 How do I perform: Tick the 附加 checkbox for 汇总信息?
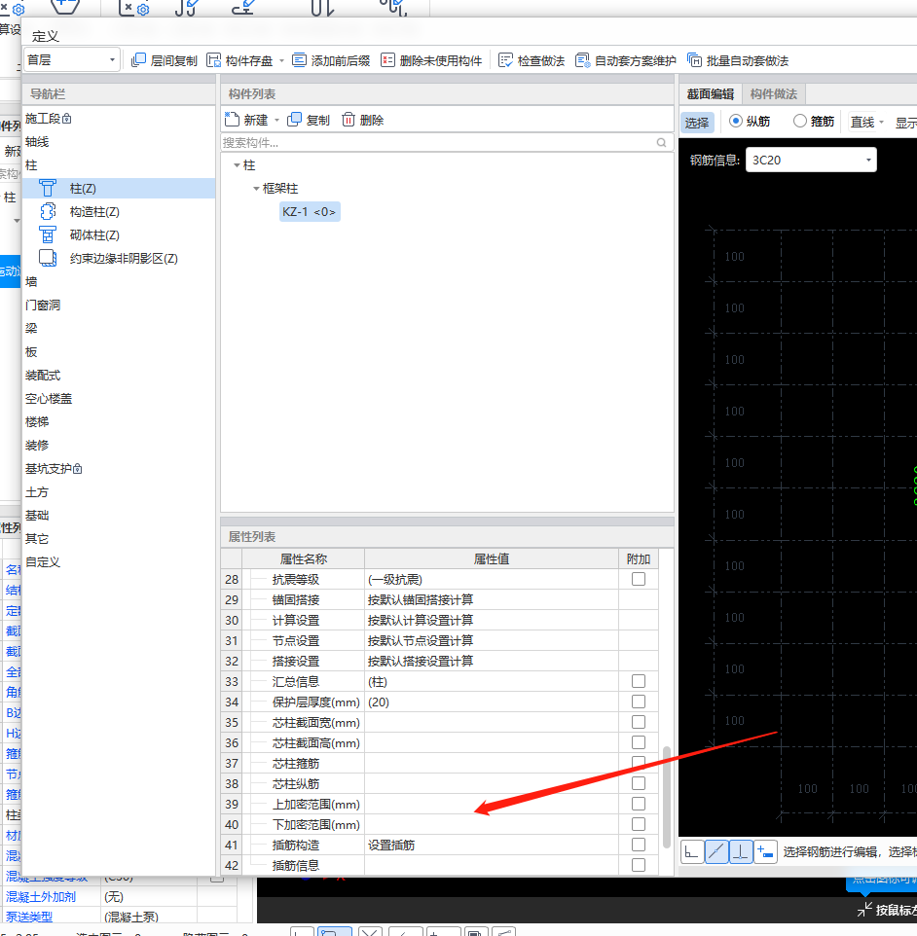pyautogui.click(x=639, y=681)
